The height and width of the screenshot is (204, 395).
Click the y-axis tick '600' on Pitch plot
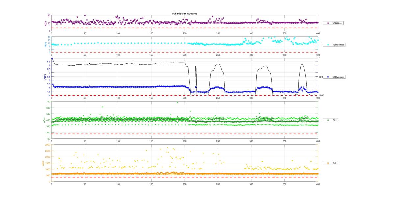point(48,108)
